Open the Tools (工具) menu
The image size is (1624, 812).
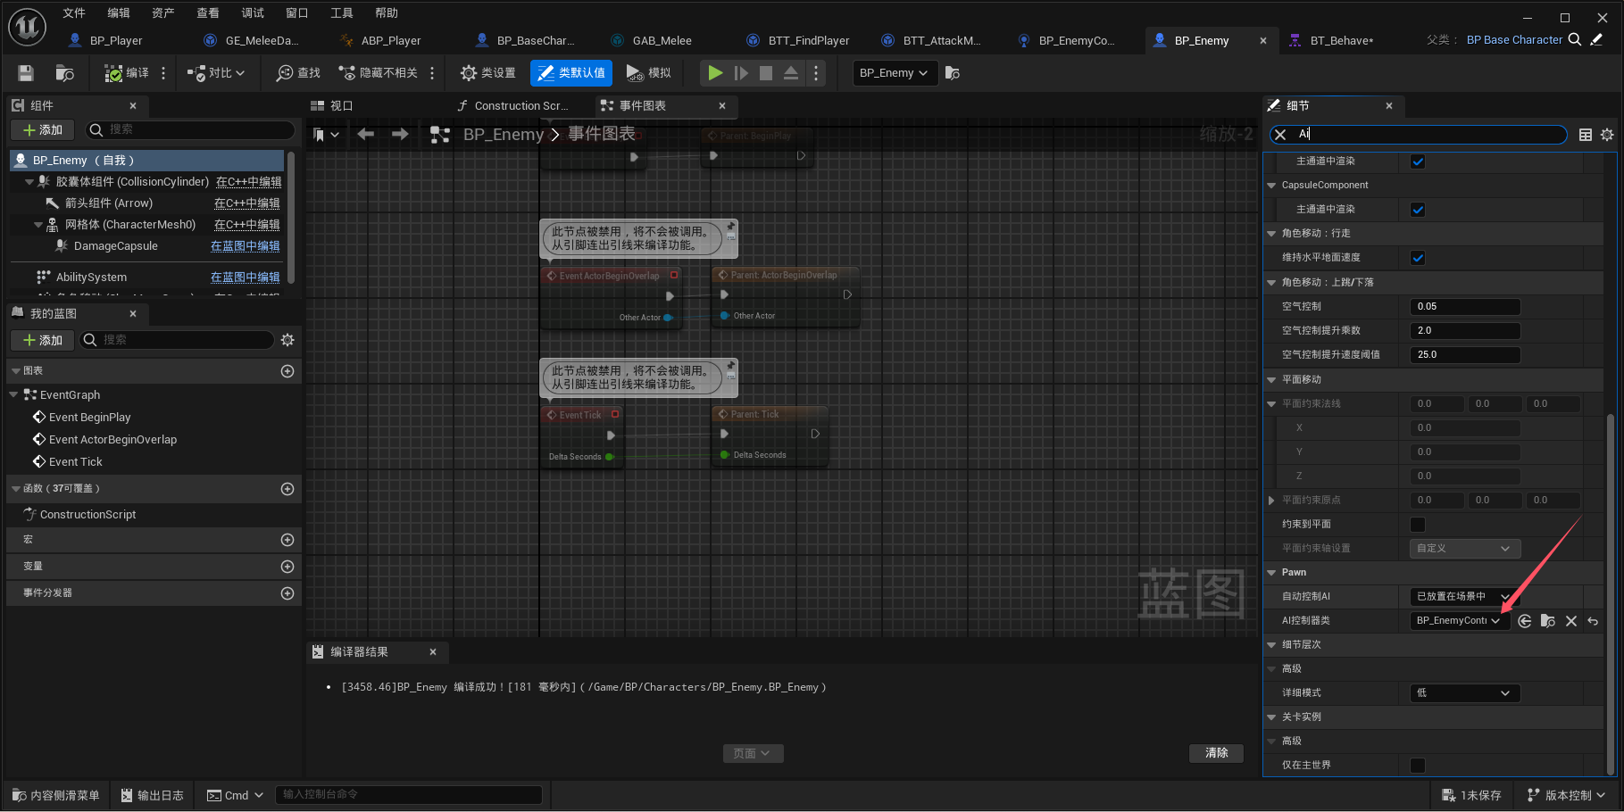(x=342, y=13)
